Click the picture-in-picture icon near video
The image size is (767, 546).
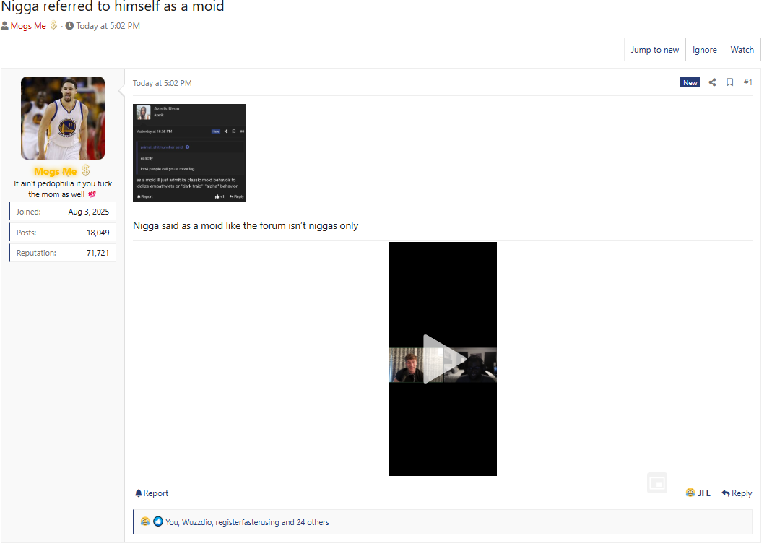[657, 483]
